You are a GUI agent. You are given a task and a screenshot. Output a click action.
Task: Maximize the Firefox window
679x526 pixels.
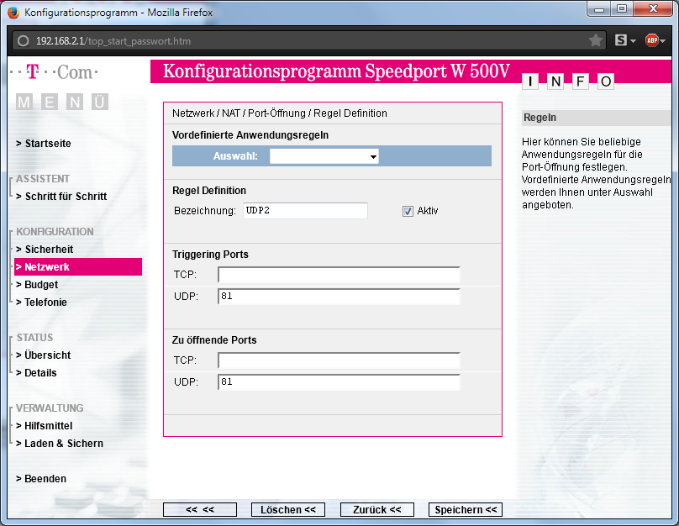(622, 9)
